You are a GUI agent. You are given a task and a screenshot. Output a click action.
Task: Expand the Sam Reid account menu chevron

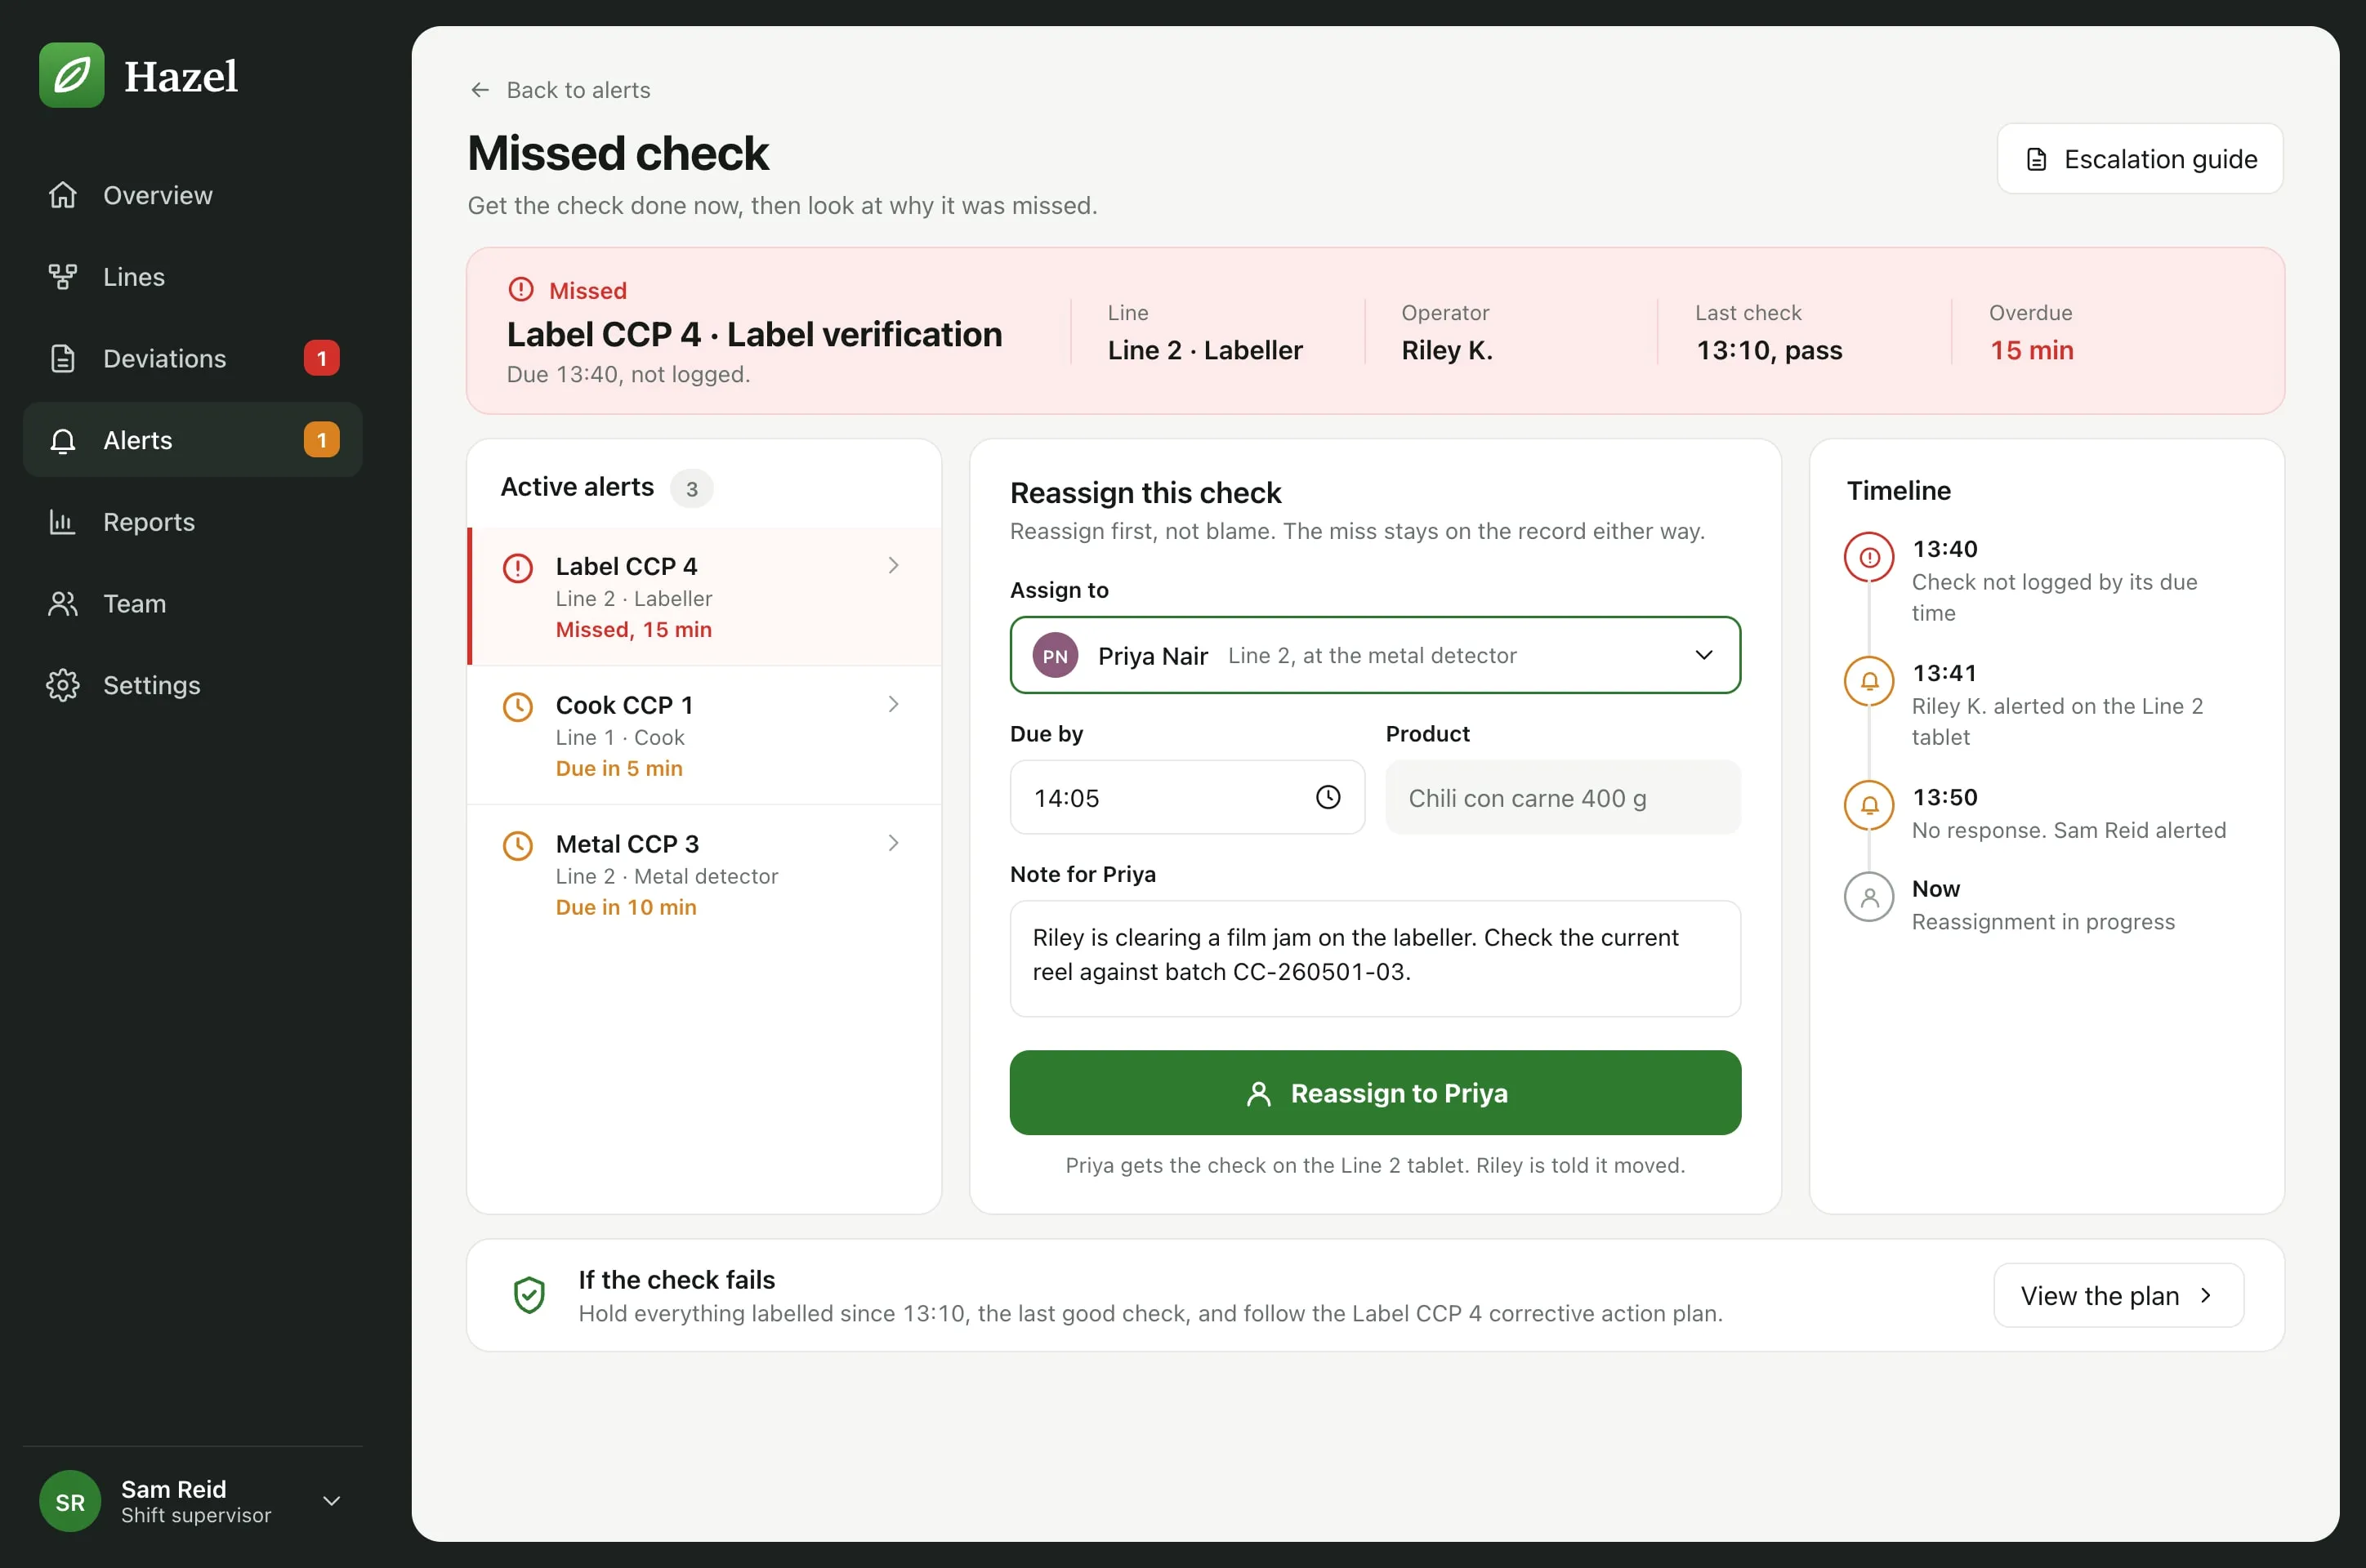pos(331,1501)
